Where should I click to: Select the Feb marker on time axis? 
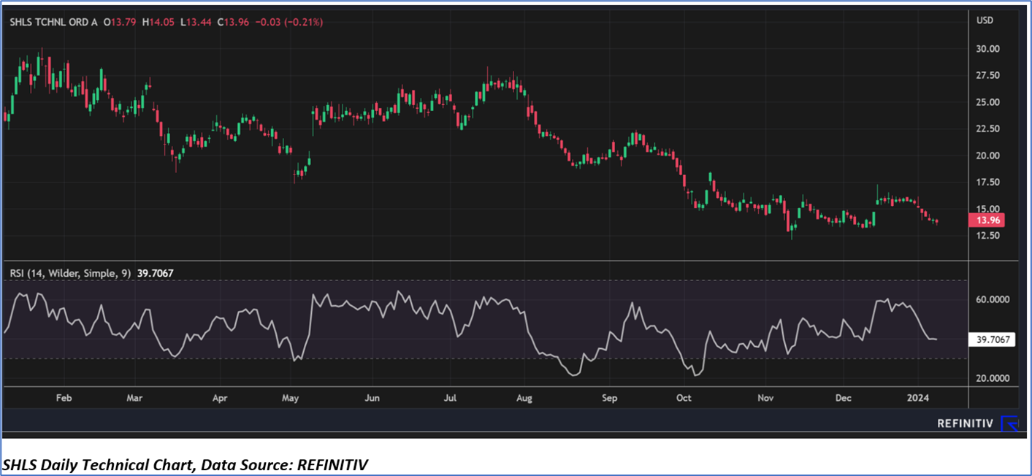coord(64,399)
